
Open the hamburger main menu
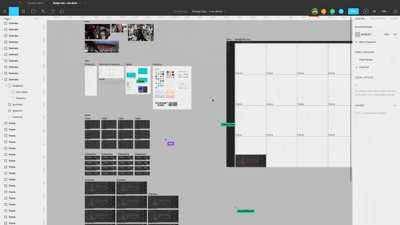pyautogui.click(x=4, y=11)
